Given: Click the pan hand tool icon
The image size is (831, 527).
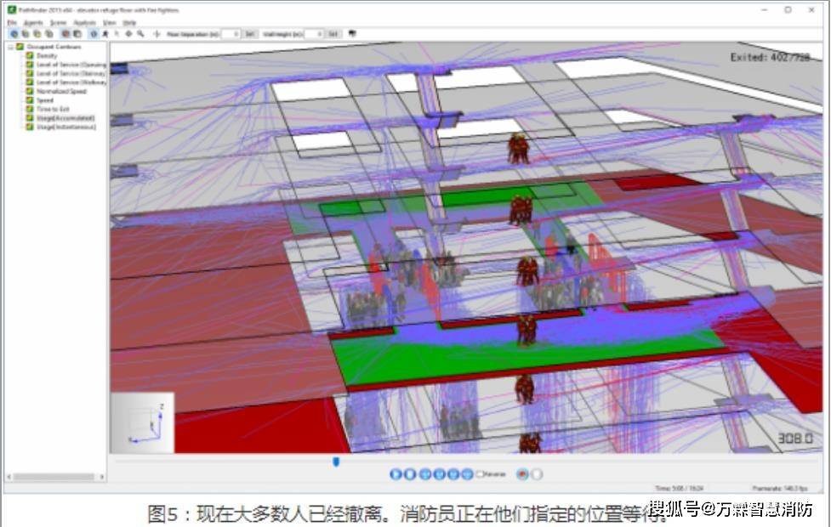Looking at the screenshot, I should pyautogui.click(x=129, y=34).
